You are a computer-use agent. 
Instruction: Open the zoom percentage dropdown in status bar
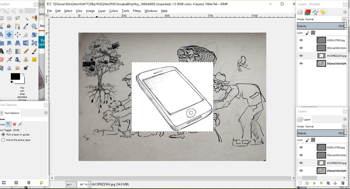point(89,184)
